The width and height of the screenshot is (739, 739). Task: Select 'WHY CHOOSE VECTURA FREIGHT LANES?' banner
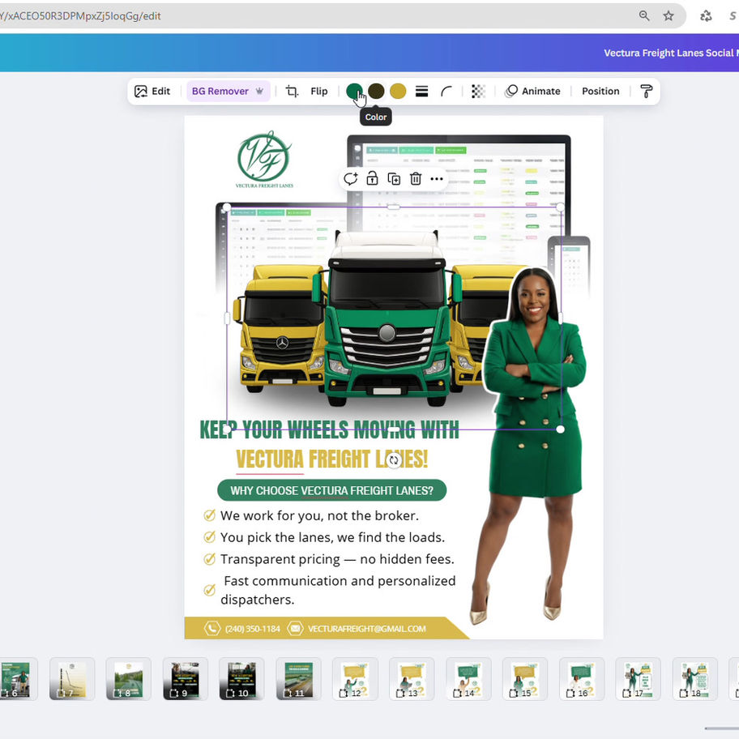tap(331, 490)
